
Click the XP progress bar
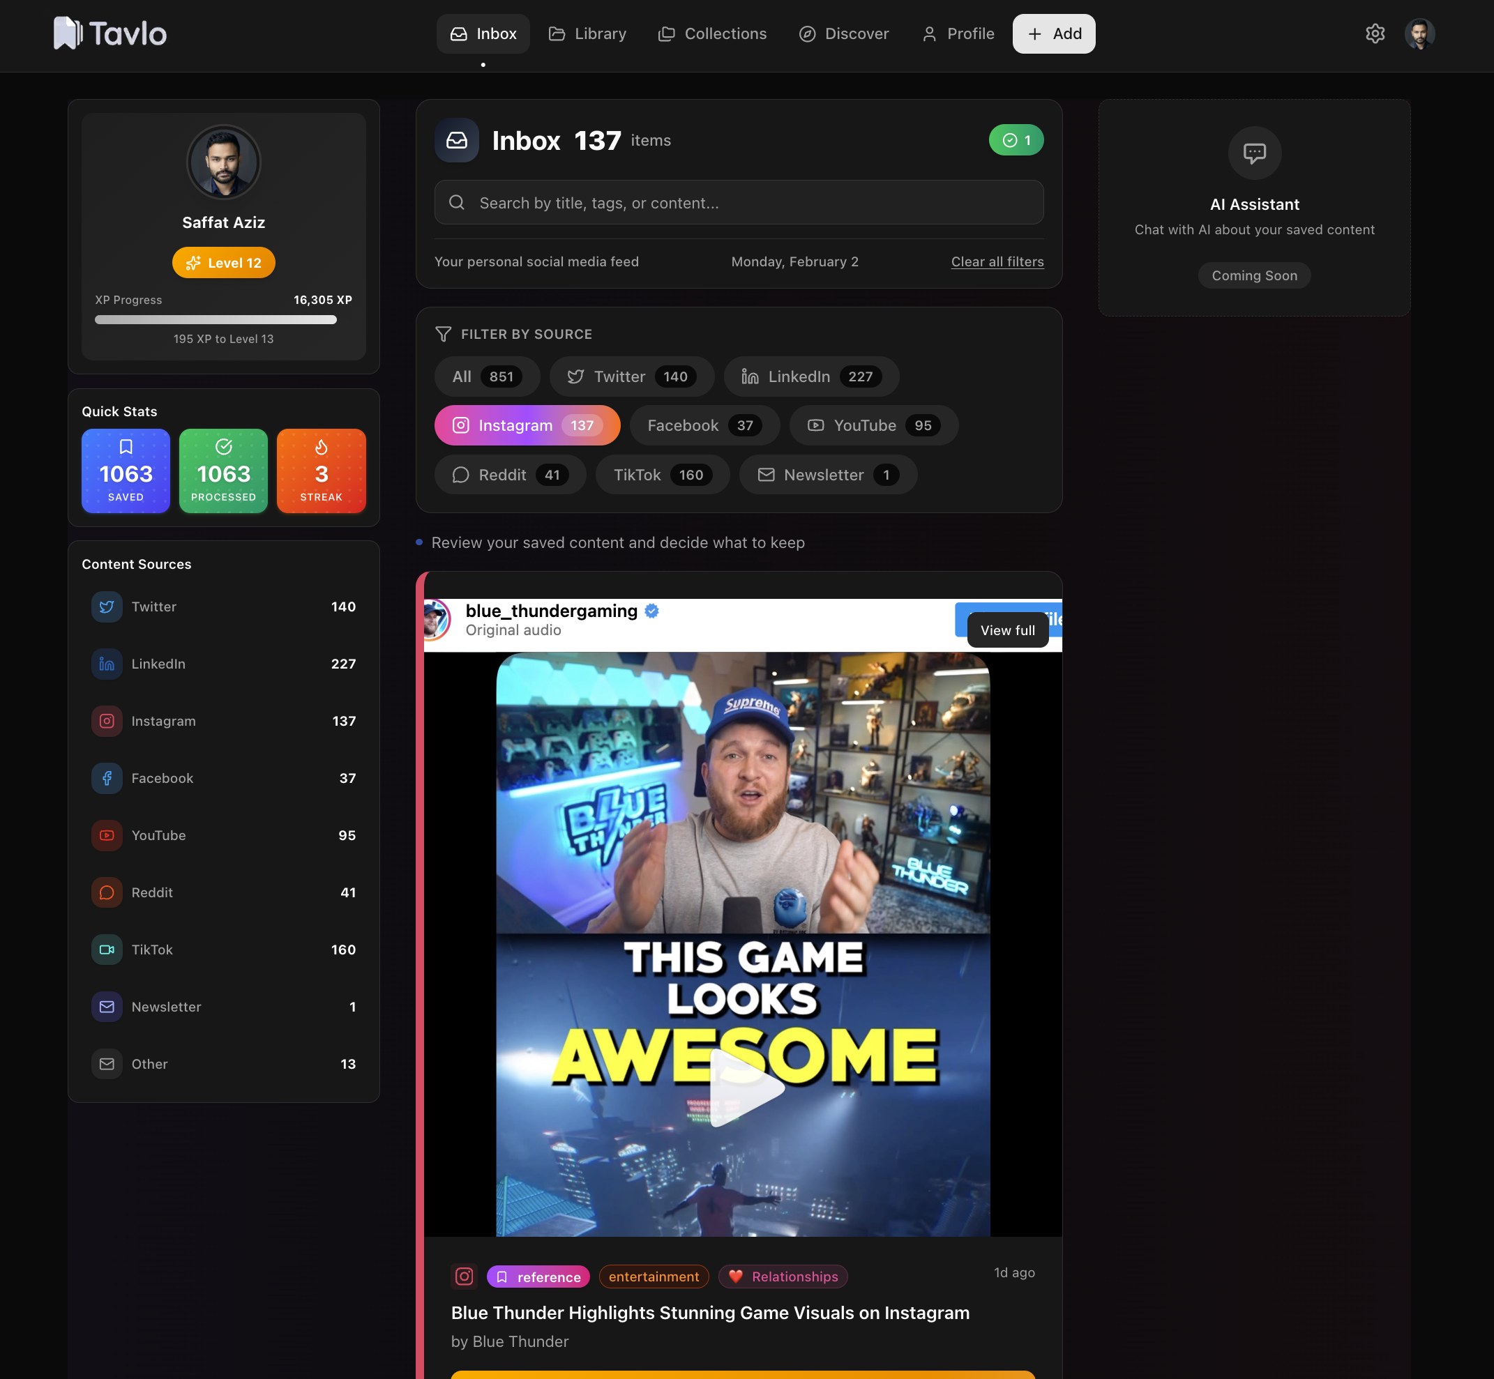215,319
